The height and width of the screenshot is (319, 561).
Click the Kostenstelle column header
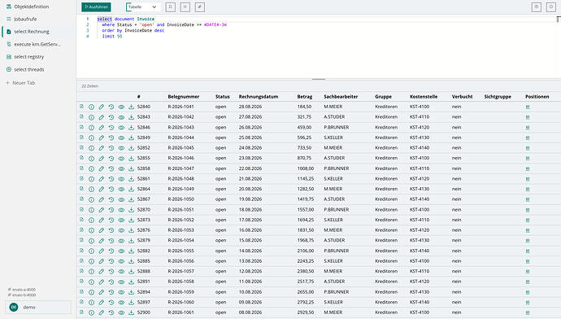pyautogui.click(x=424, y=97)
